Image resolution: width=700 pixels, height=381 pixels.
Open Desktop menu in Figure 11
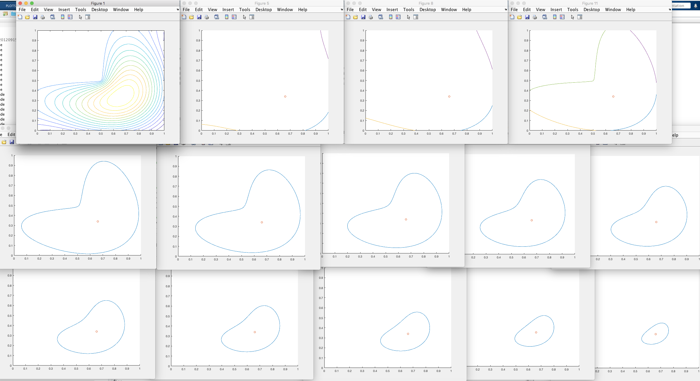tap(592, 10)
